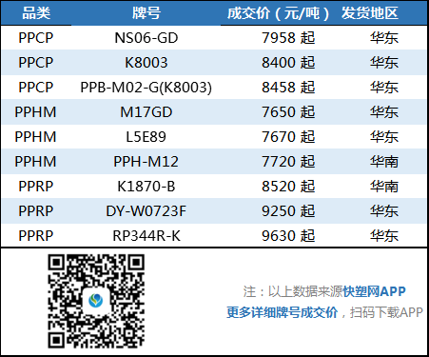Select the 品类 column header
Screen dimensions: 429x357
[x=36, y=13]
